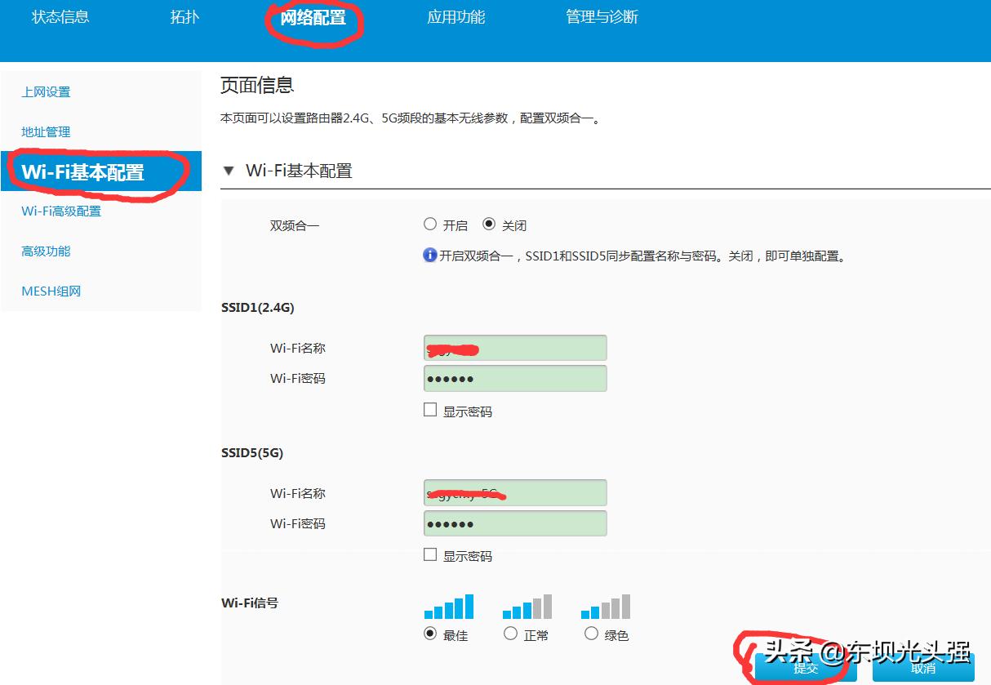Switch to the 应用功能 tab
Image resolution: width=991 pixels, height=685 pixels.
455,16
